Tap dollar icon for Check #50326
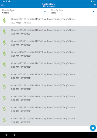Screen dimensions: 97x138 (x=4, y=76)
